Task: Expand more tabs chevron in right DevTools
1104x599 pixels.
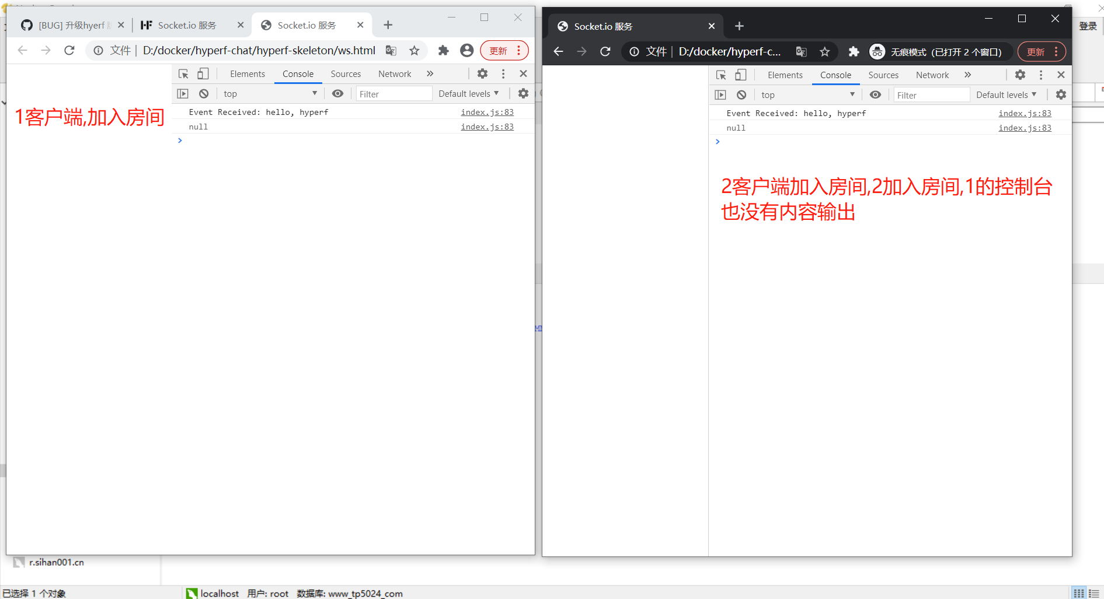Action: click(968, 75)
